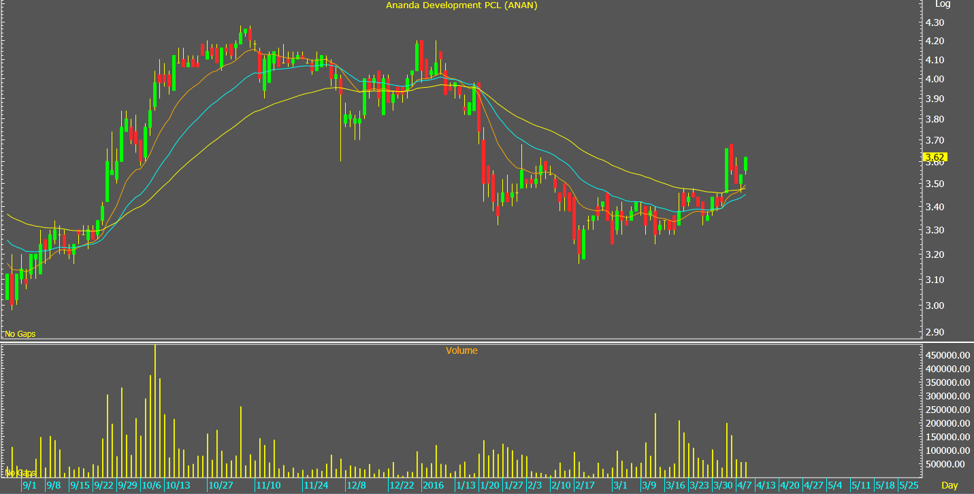Click the 3.00 price axis label
The image size is (974, 494).
[935, 306]
